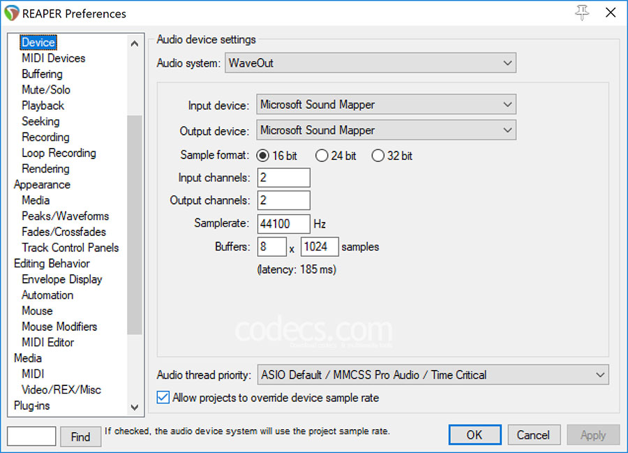Open Media page under Appearance

click(36, 200)
